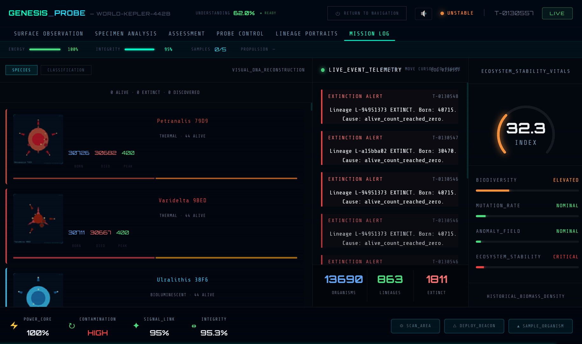
Task: Switch view to CLASSIFICATION
Action: click(66, 70)
